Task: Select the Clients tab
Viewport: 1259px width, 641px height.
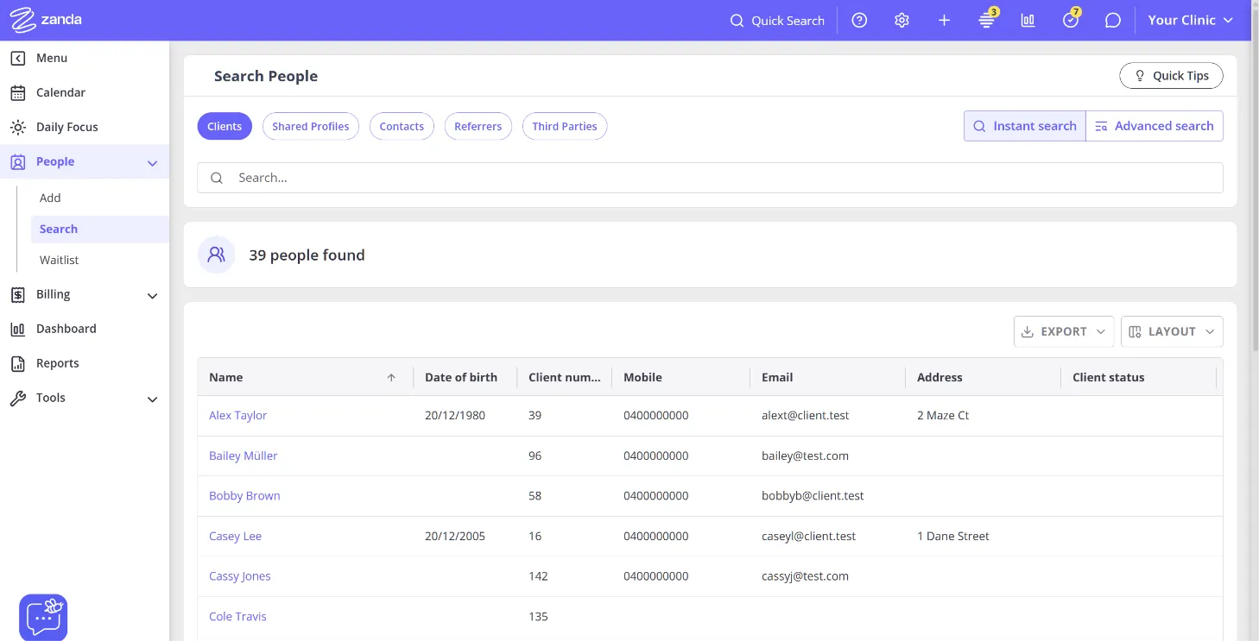Action: pyautogui.click(x=225, y=126)
